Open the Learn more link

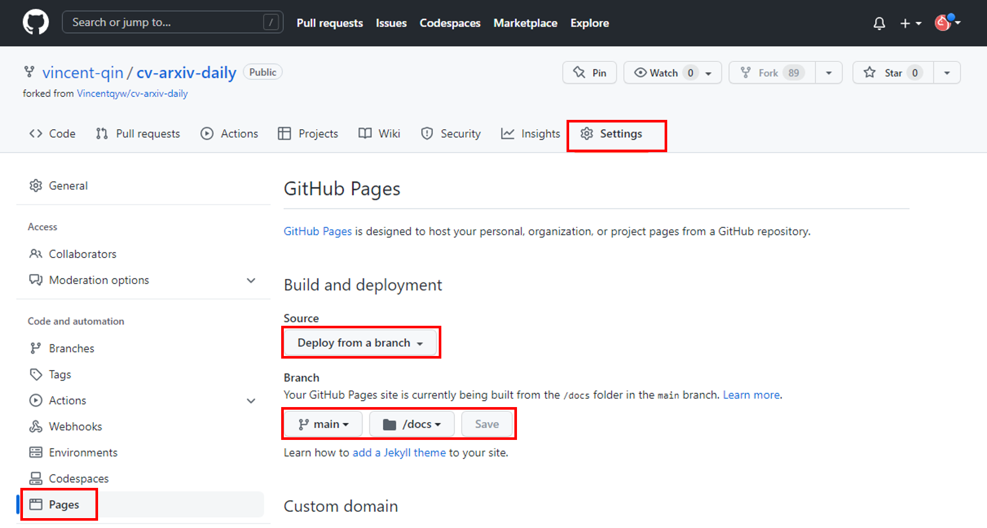(x=751, y=395)
